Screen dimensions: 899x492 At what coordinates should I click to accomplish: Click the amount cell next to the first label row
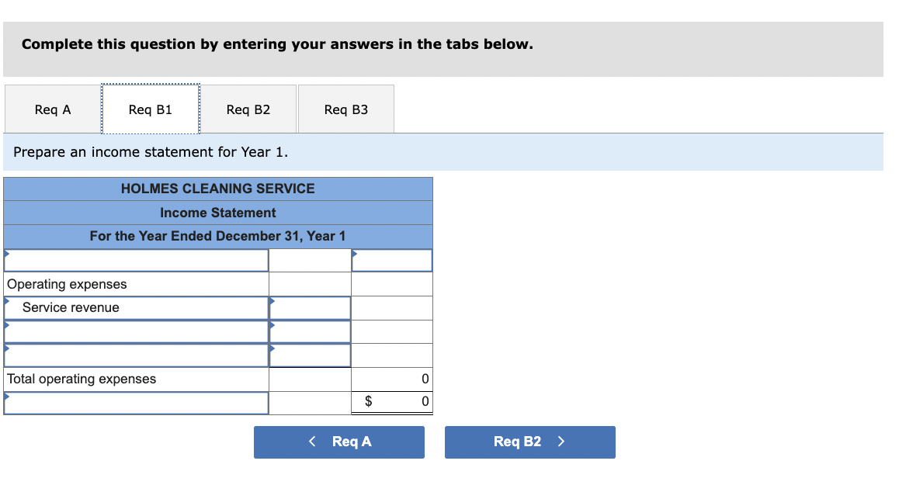(x=309, y=259)
